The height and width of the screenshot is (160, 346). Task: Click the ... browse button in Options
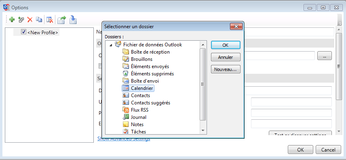pos(324,56)
